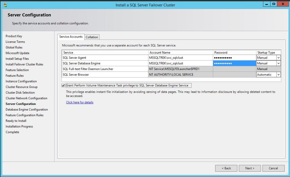Image resolution: width=290 pixels, height=177 pixels.
Task: Edit the SQL Server Agent account name
Action: (x=180, y=58)
